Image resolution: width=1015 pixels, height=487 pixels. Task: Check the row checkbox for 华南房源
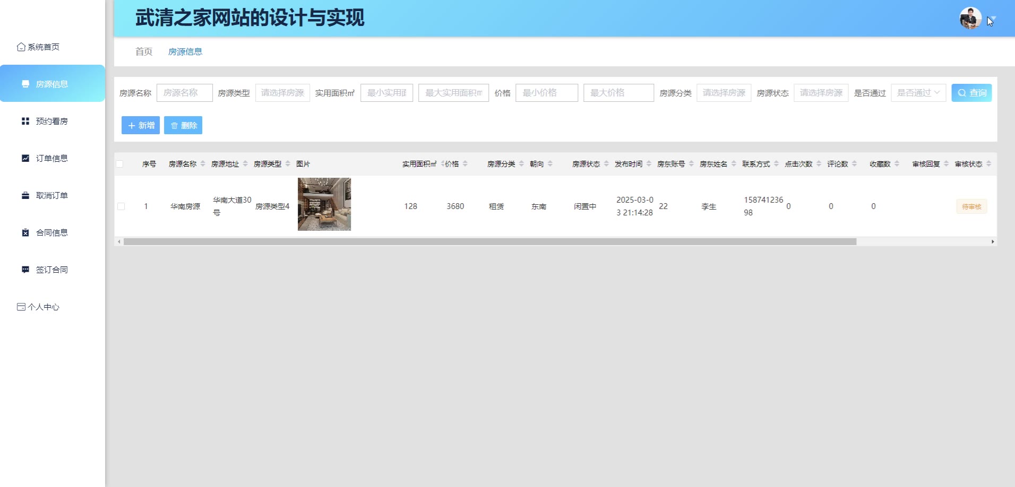(121, 206)
